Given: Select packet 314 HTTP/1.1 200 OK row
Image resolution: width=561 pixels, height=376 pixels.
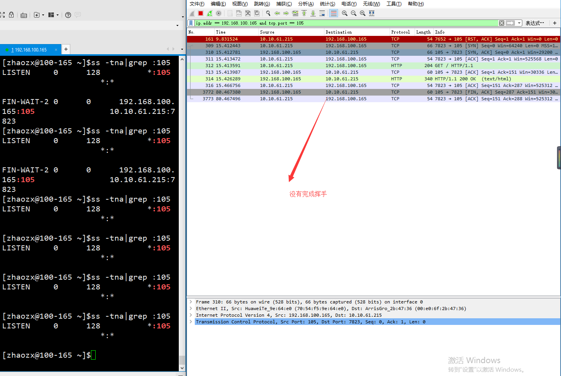Looking at the screenshot, I should coord(374,79).
